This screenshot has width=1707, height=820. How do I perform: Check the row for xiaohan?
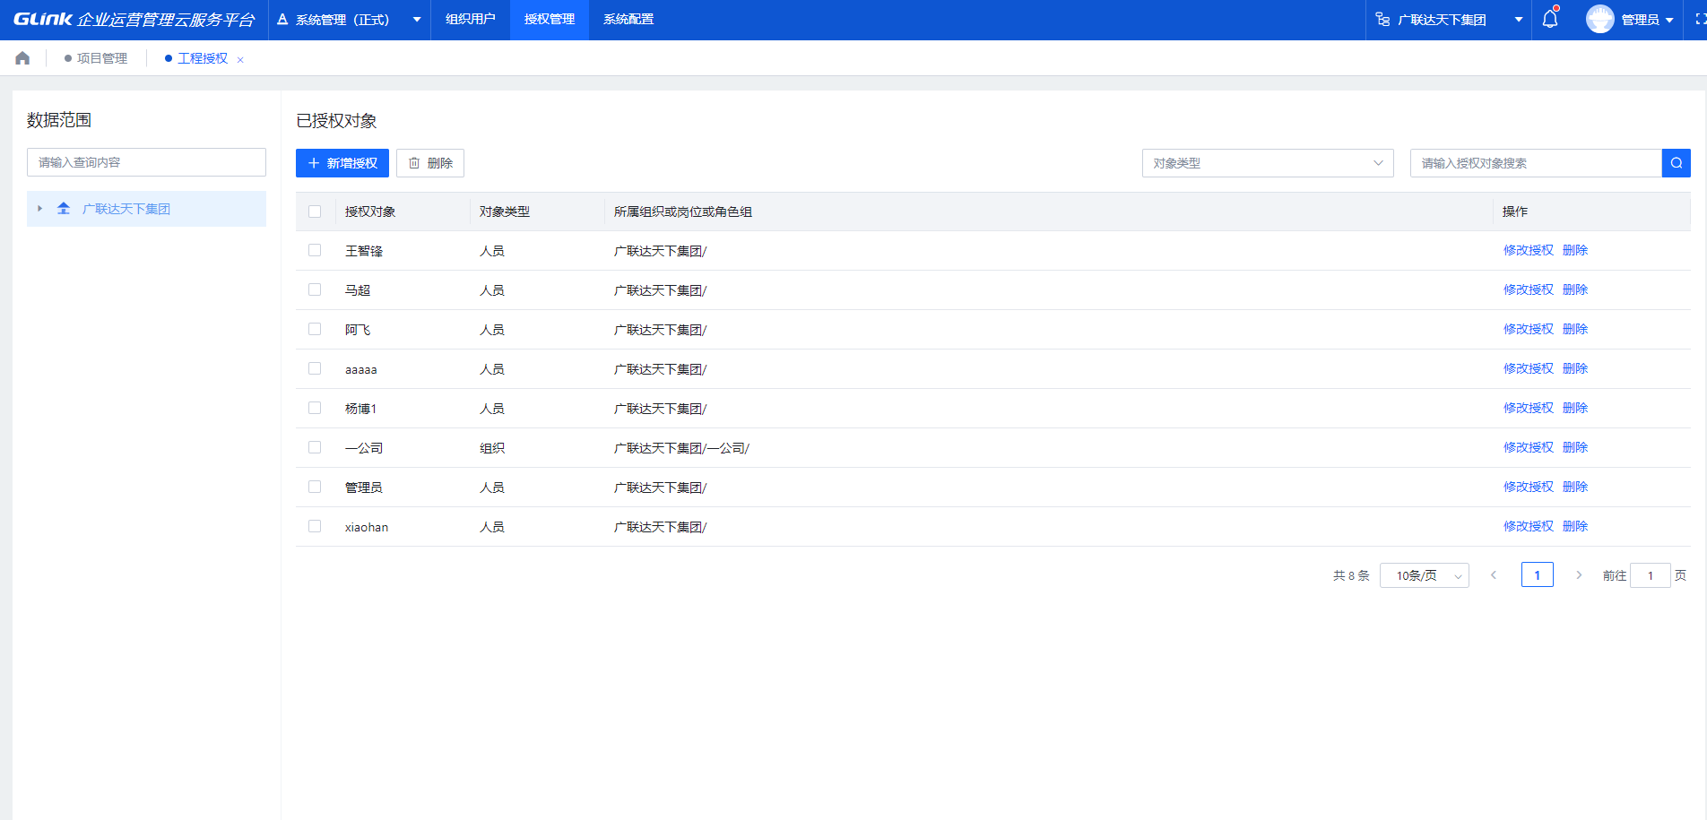point(315,526)
